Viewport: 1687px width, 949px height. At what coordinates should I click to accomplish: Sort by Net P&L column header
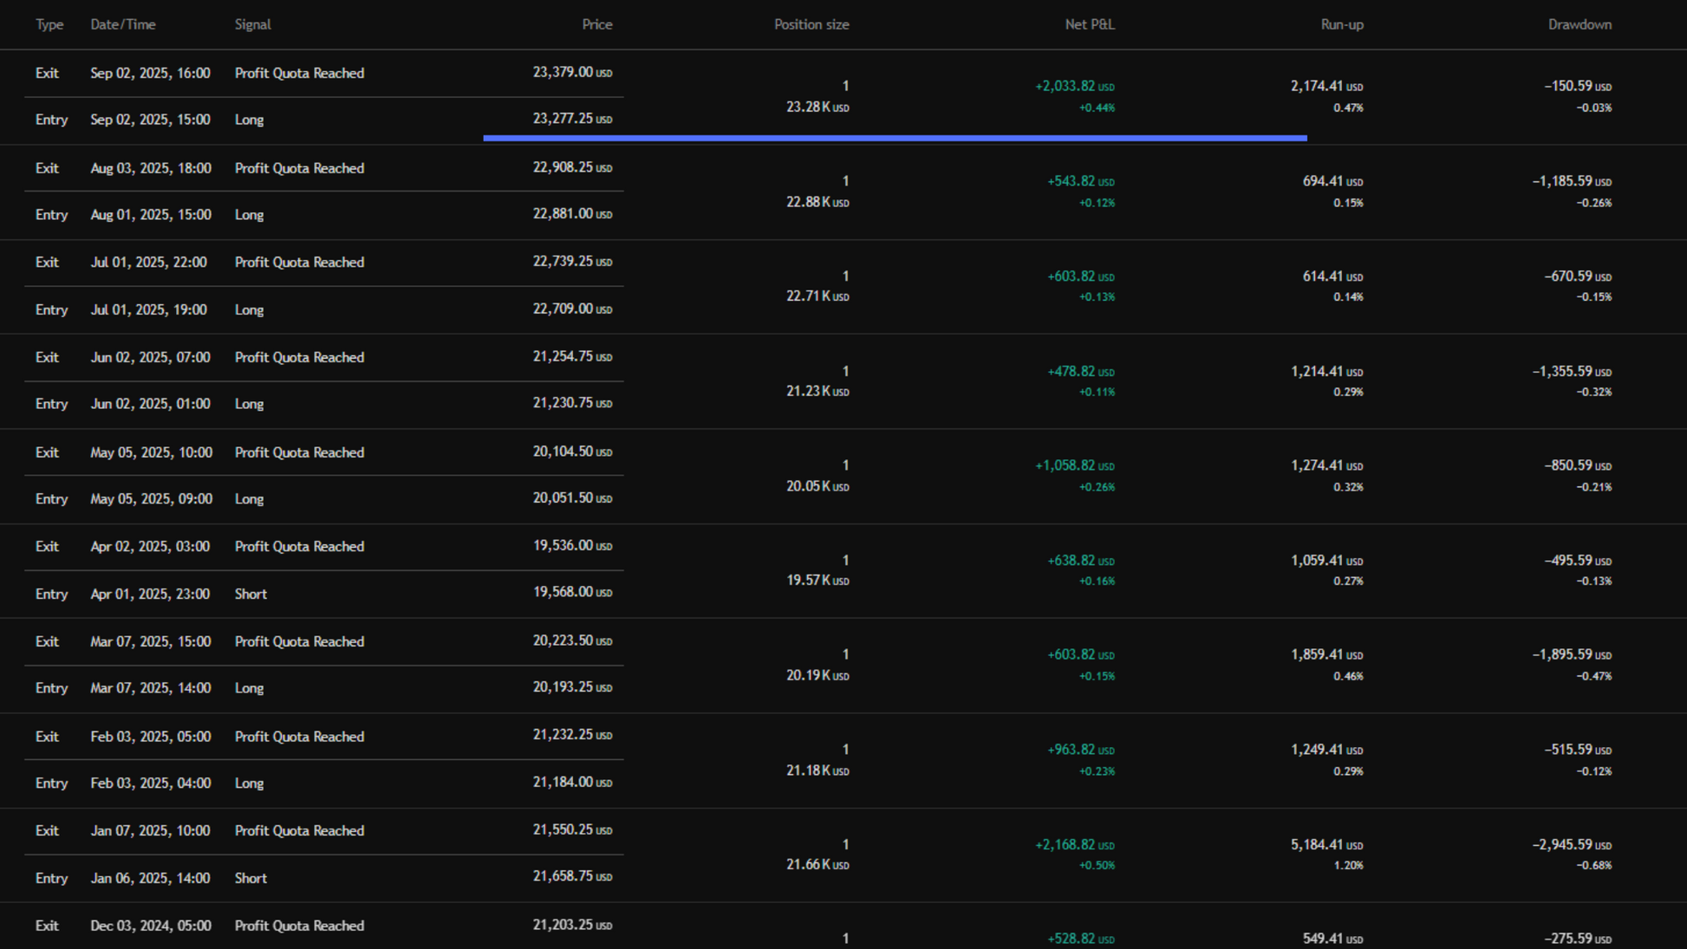click(1089, 24)
